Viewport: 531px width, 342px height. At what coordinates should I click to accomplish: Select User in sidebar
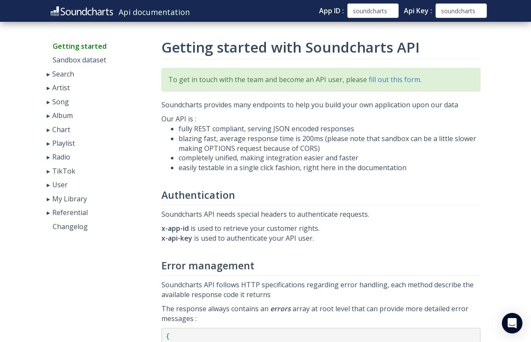tap(60, 185)
